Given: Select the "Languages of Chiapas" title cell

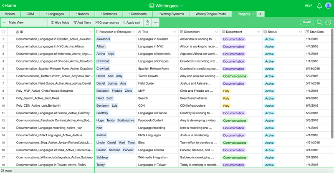Looking at the screenshot, I should (157, 61).
